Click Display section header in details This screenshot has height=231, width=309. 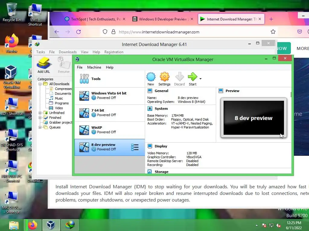coord(161,146)
